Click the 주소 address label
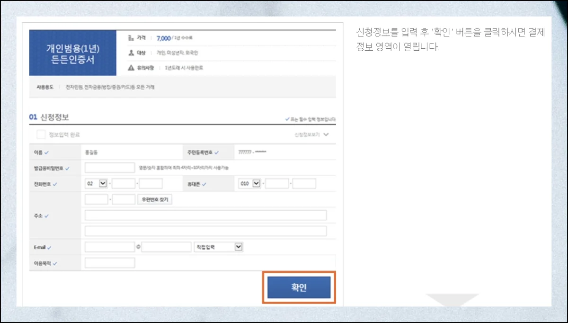Screen dimensions: 568x323 point(39,215)
